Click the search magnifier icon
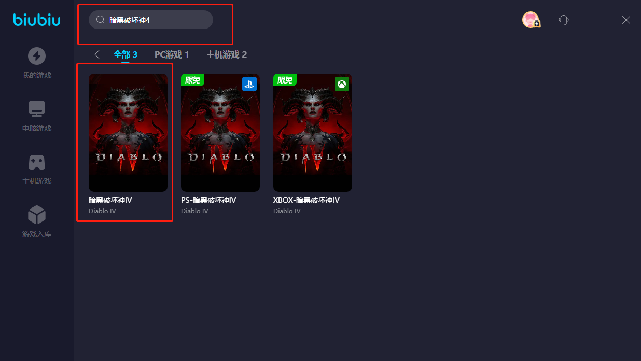Viewport: 641px width, 361px height. (101, 20)
